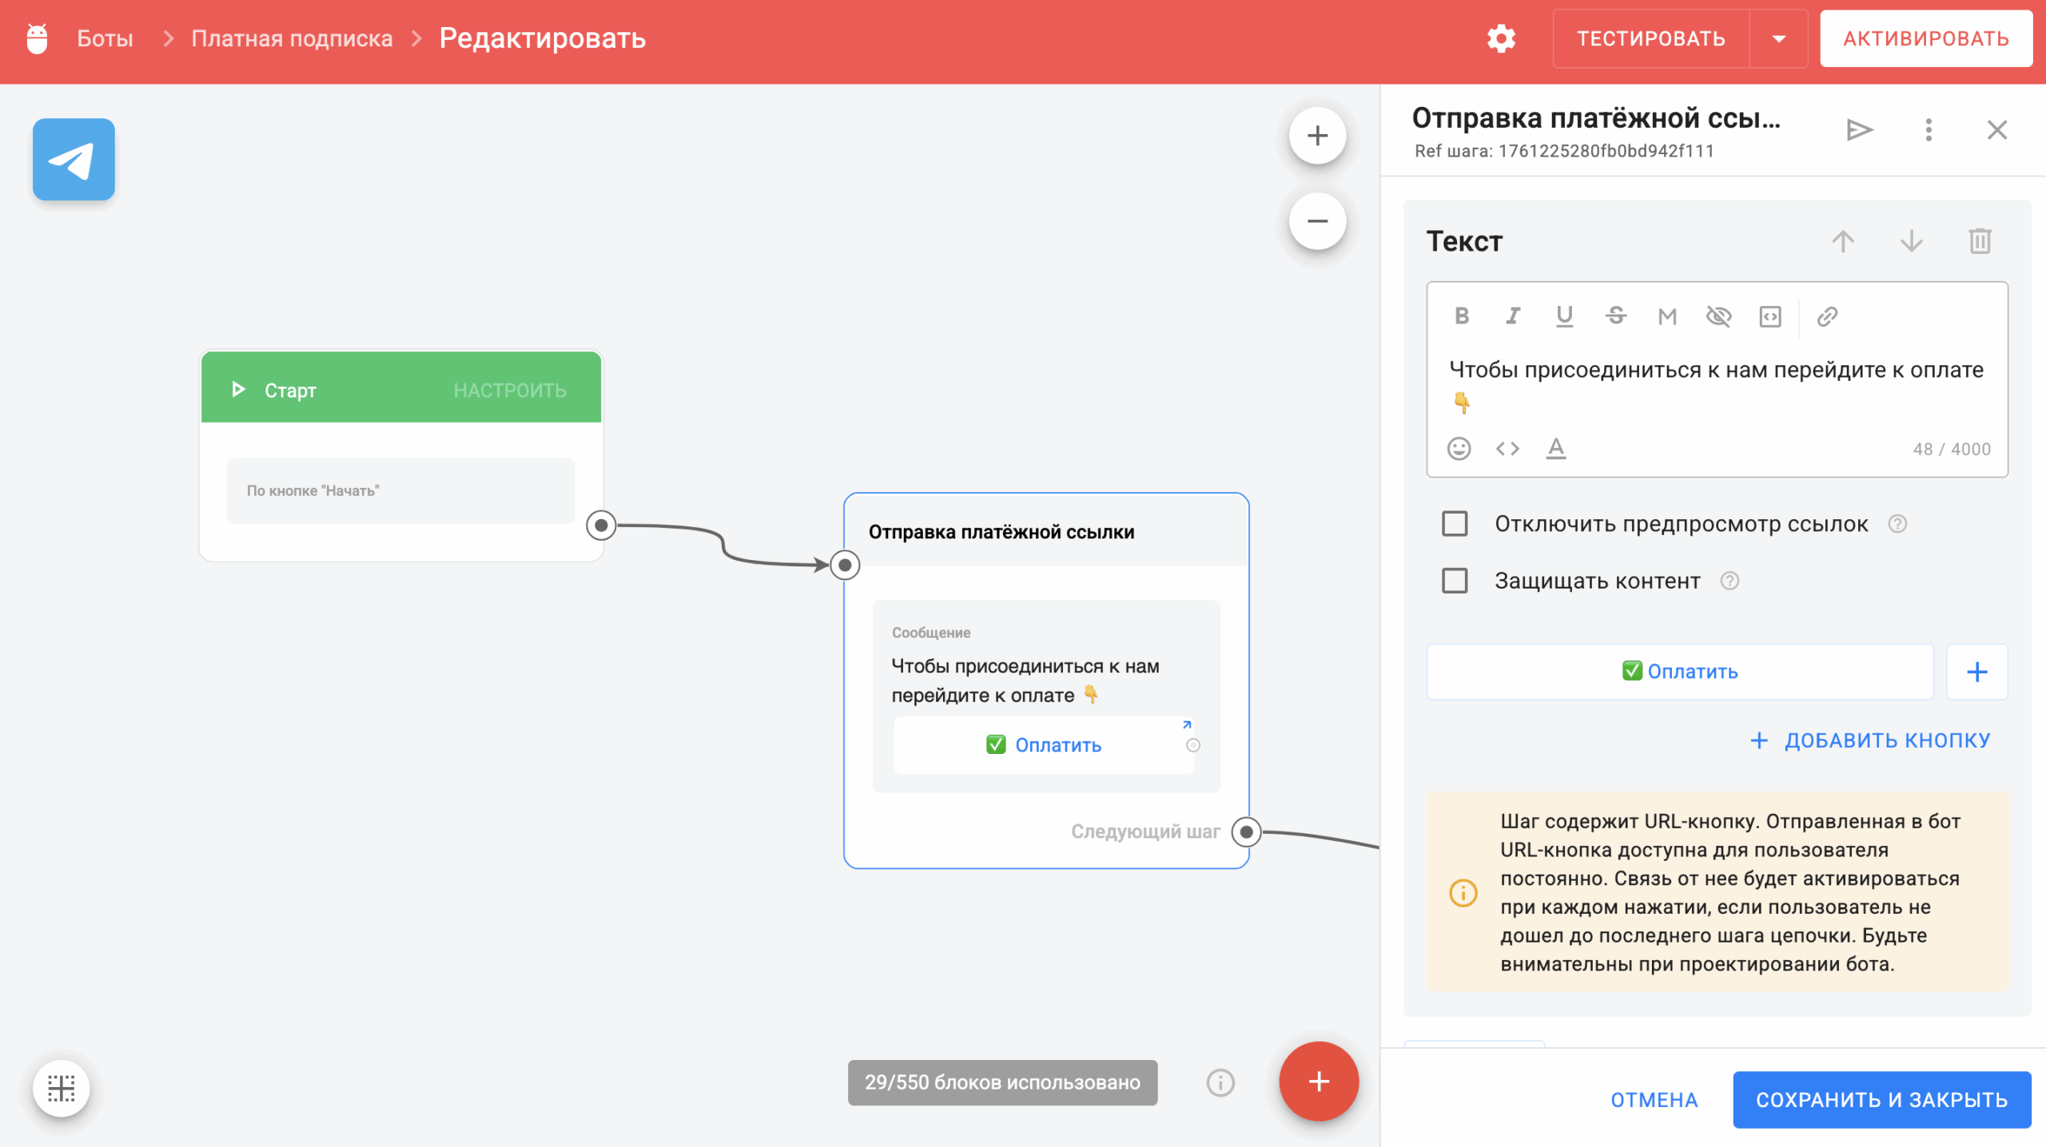Image resolution: width=2046 pixels, height=1147 pixels.
Task: Toggle bold formatting in text editor
Action: click(x=1462, y=316)
